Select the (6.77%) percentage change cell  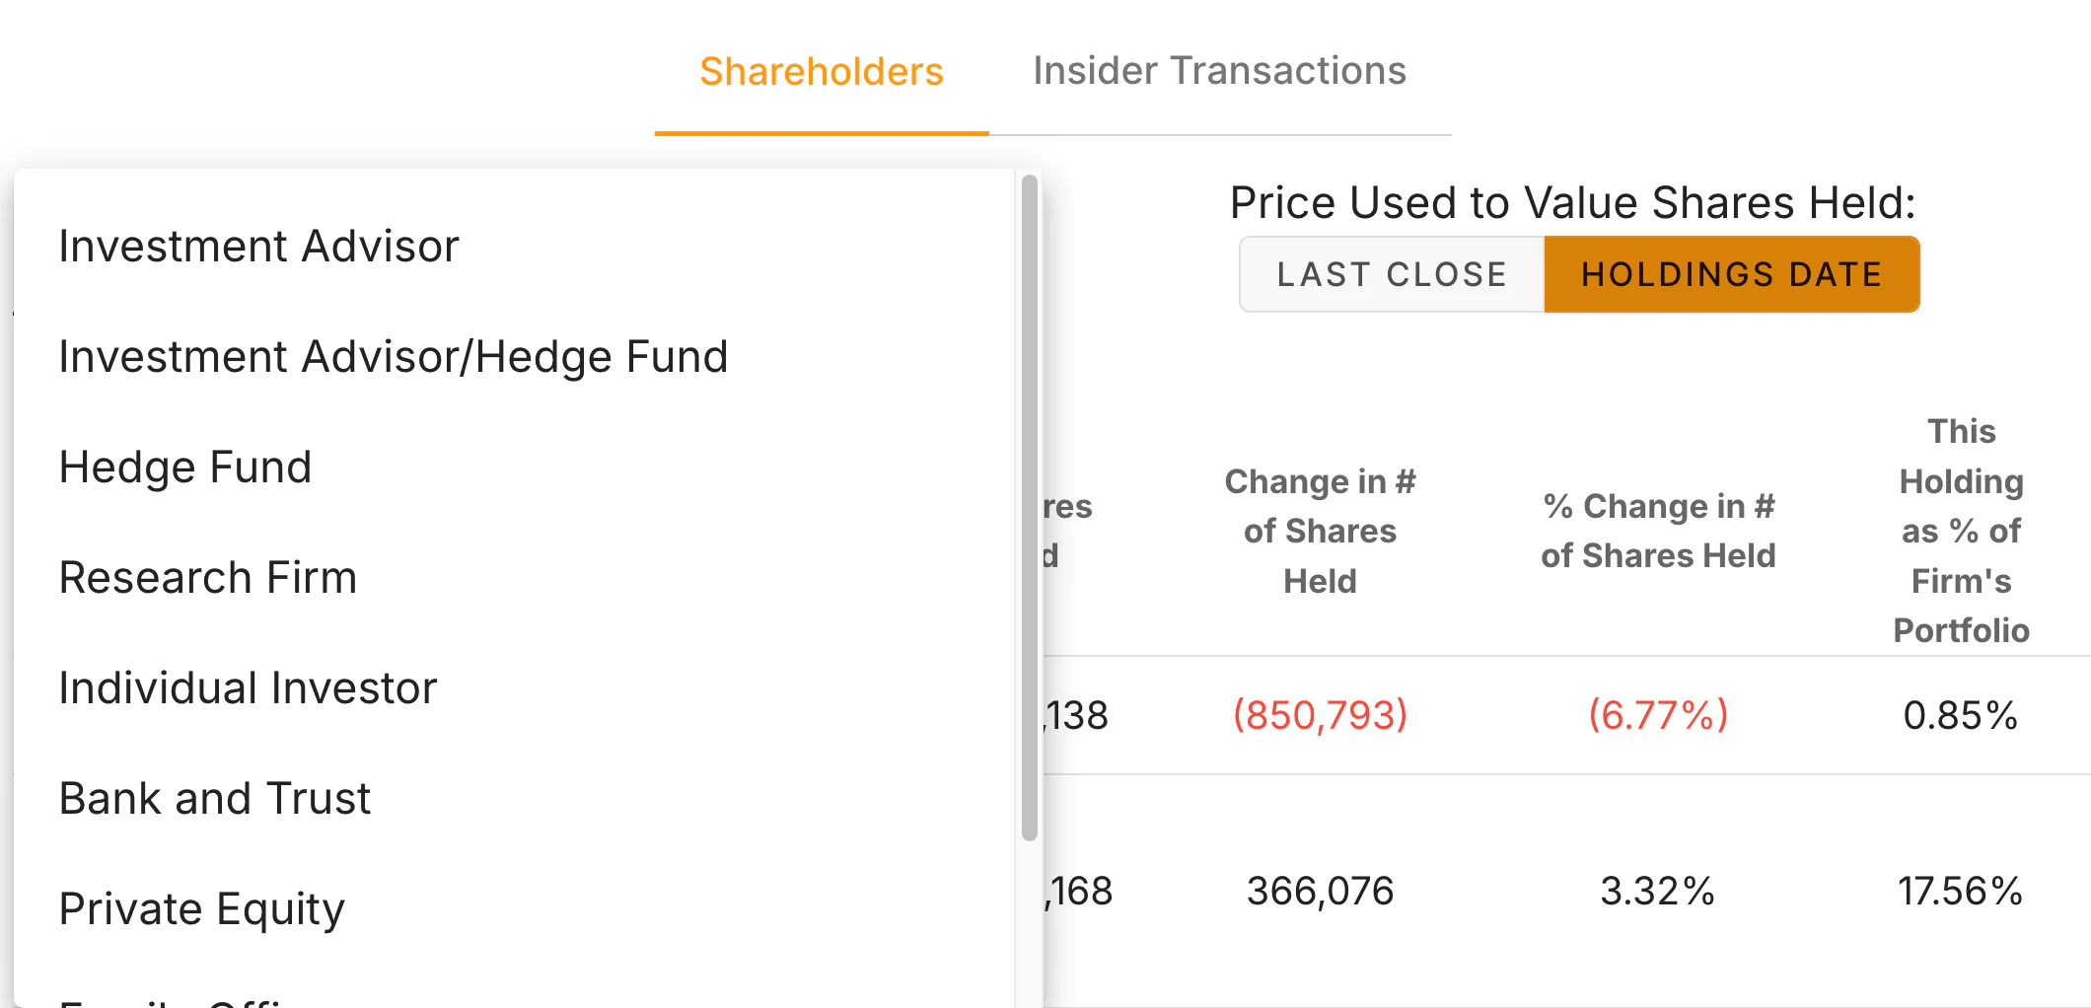pos(1657,715)
